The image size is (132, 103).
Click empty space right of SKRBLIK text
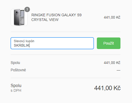[61, 45]
